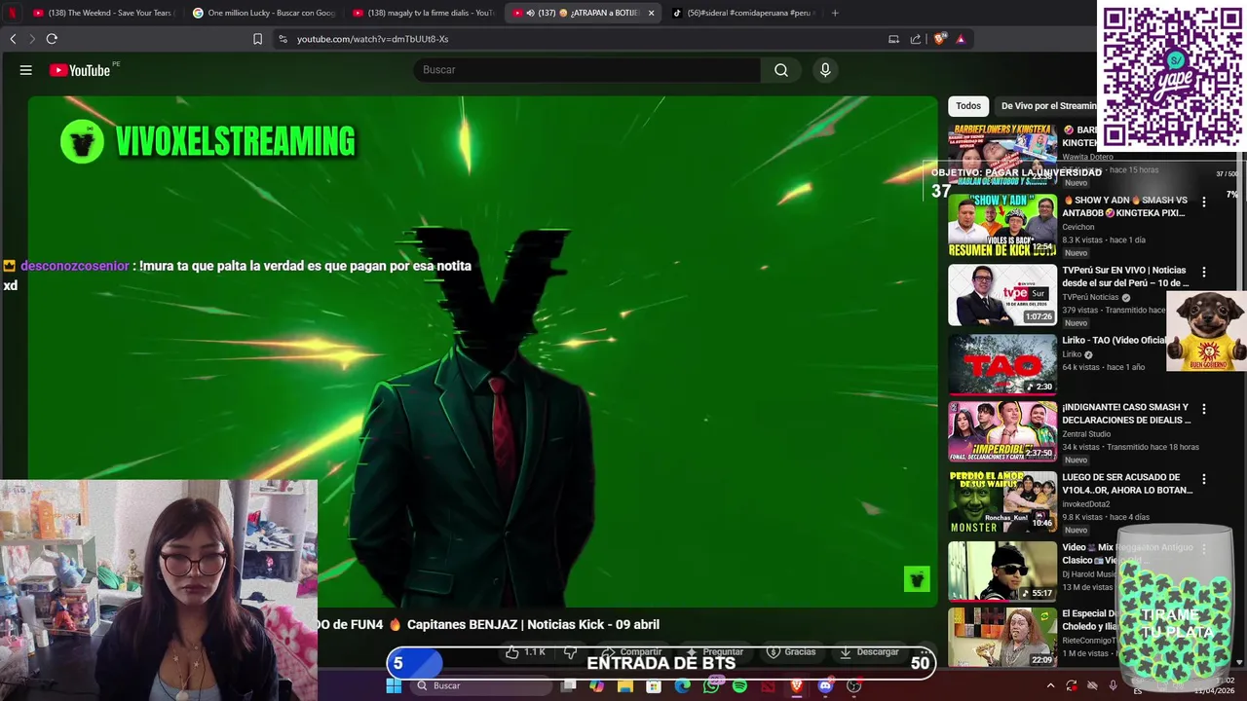
Task: Open Task View on the taskbar
Action: tap(569, 685)
